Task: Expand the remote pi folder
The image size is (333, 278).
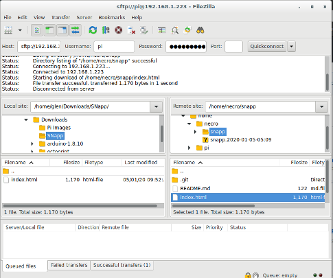Action: point(189,148)
